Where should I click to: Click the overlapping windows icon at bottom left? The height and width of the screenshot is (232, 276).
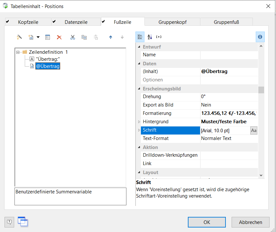tap(23, 222)
